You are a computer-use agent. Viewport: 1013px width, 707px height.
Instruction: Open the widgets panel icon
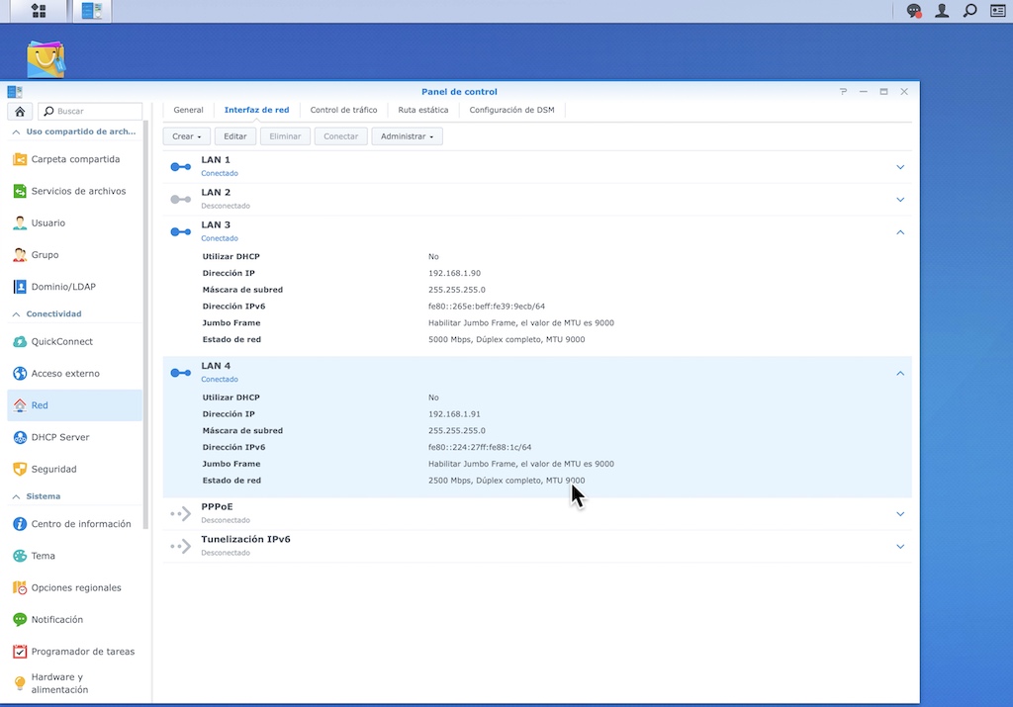(x=998, y=11)
